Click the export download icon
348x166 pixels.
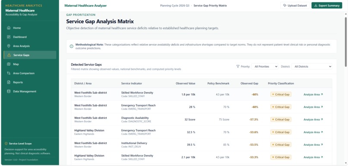coord(316,6)
